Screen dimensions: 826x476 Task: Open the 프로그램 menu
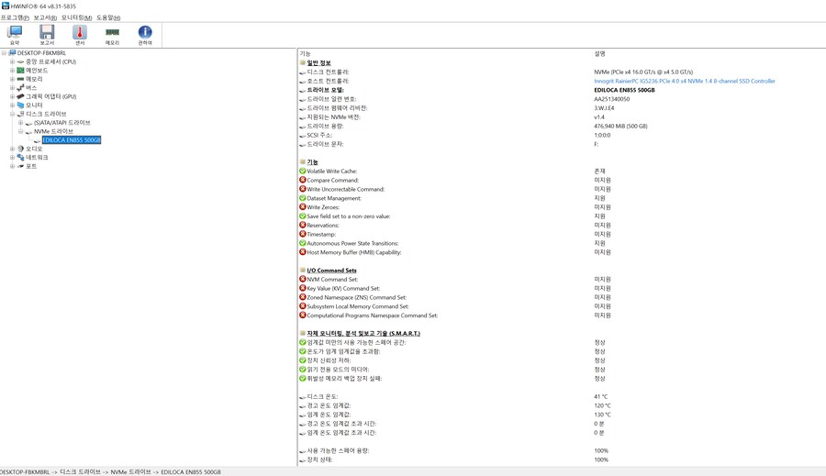(15, 17)
